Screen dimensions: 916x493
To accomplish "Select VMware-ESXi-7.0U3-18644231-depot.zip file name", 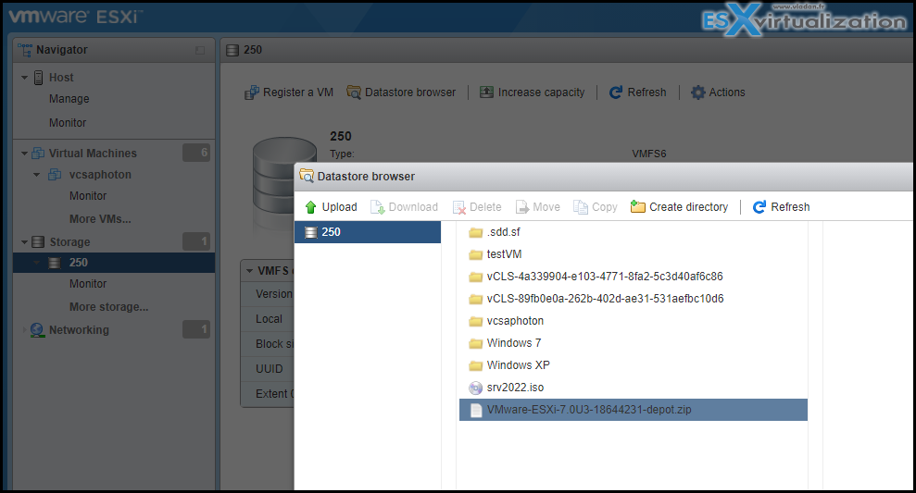I will (x=589, y=410).
